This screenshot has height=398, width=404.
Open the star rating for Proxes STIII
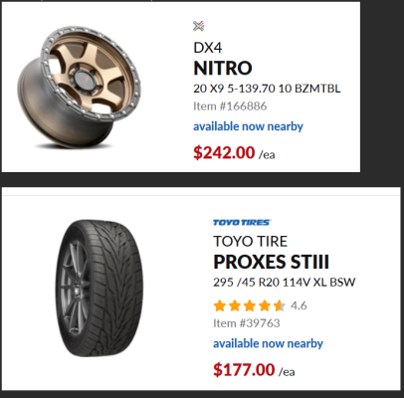click(x=250, y=305)
